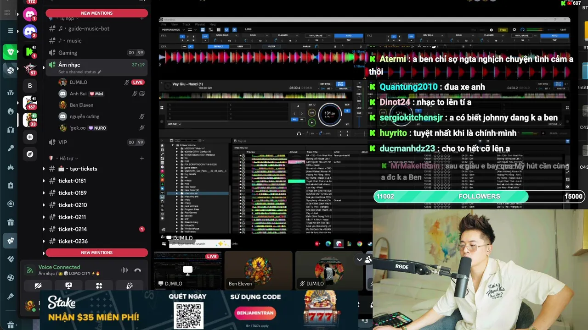588x330 pixels.
Task: Join the Gaming voice channel
Action: click(96, 53)
